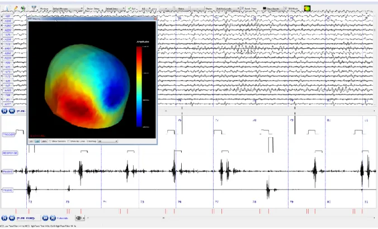378x229 pixels.
Task: Open the filter funnel tool
Action: pyautogui.click(x=34, y=8)
